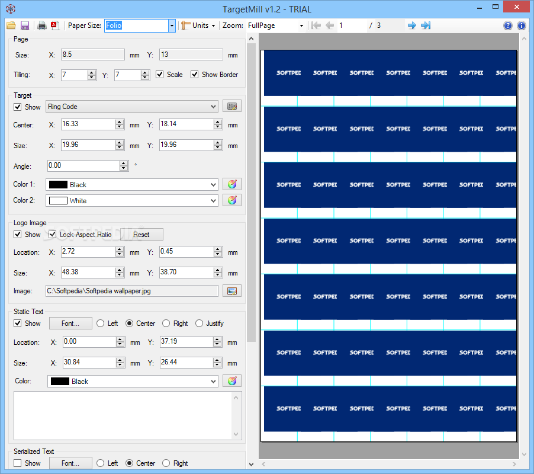Step the Logo Size X spinner

(119, 273)
